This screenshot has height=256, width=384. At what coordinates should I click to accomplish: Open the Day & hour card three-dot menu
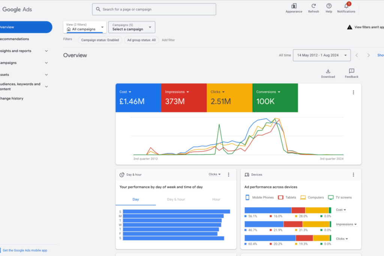click(228, 175)
